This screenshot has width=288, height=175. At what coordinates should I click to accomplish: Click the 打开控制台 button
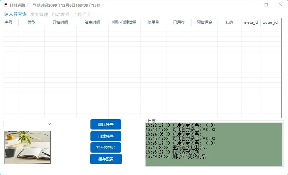click(106, 147)
